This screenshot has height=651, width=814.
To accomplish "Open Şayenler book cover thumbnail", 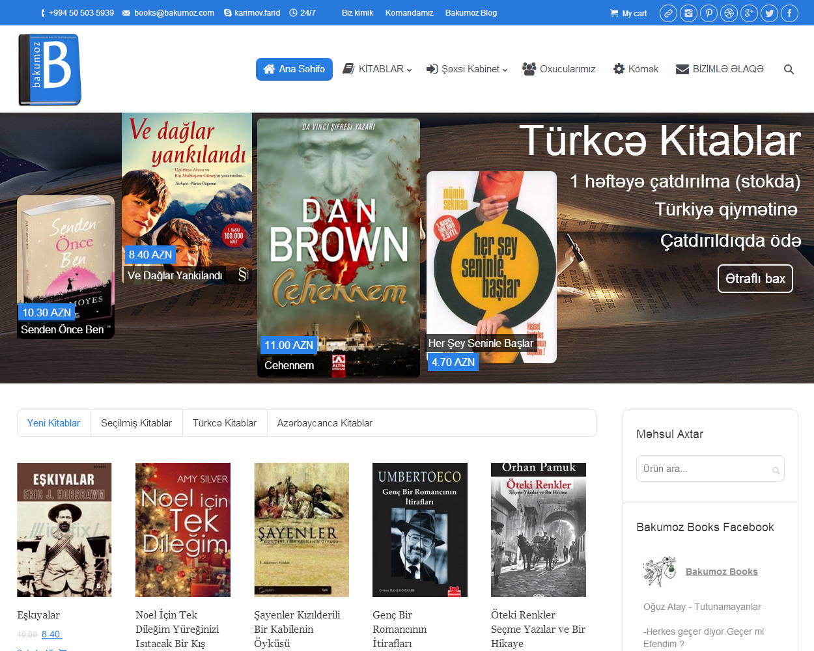I will point(302,530).
